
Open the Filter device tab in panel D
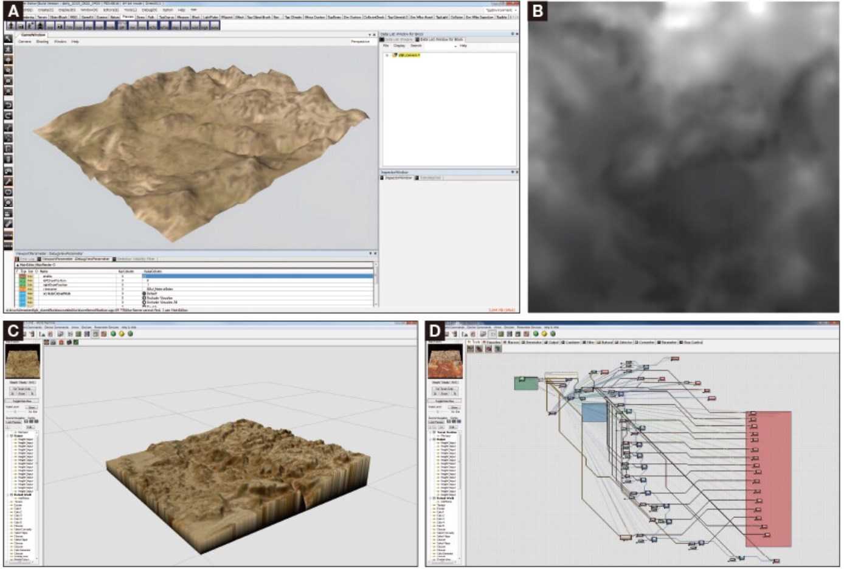(588, 342)
